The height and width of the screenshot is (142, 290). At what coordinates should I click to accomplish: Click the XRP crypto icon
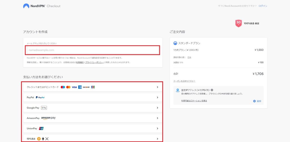(47, 139)
